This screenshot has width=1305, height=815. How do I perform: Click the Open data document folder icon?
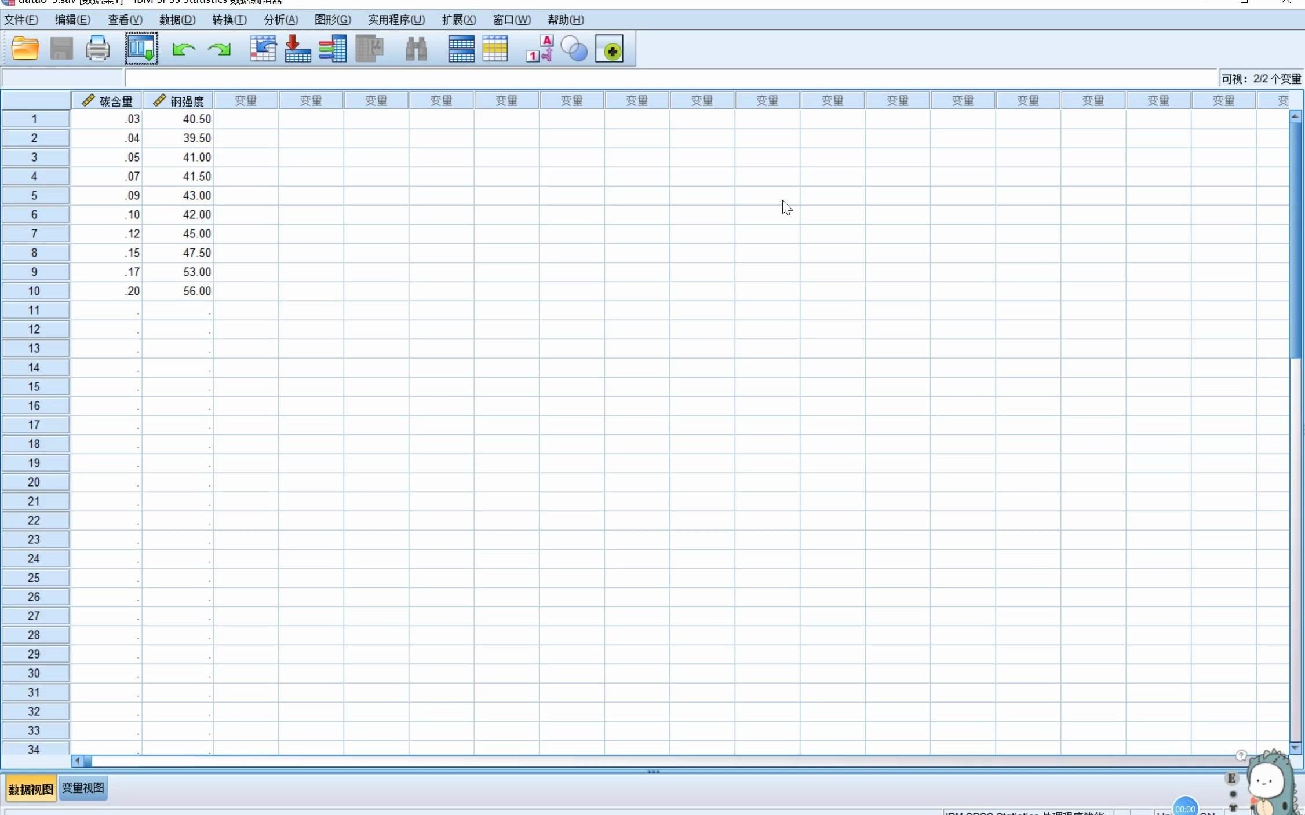tap(25, 49)
